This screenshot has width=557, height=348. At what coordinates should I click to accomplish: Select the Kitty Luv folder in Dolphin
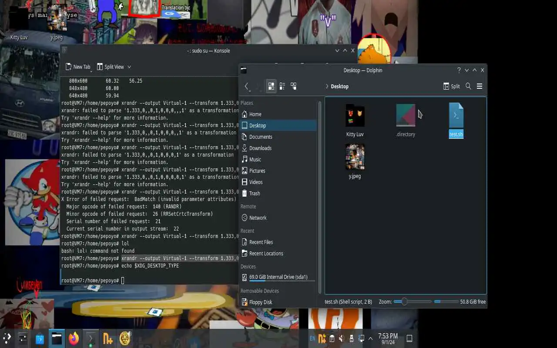tap(355, 120)
